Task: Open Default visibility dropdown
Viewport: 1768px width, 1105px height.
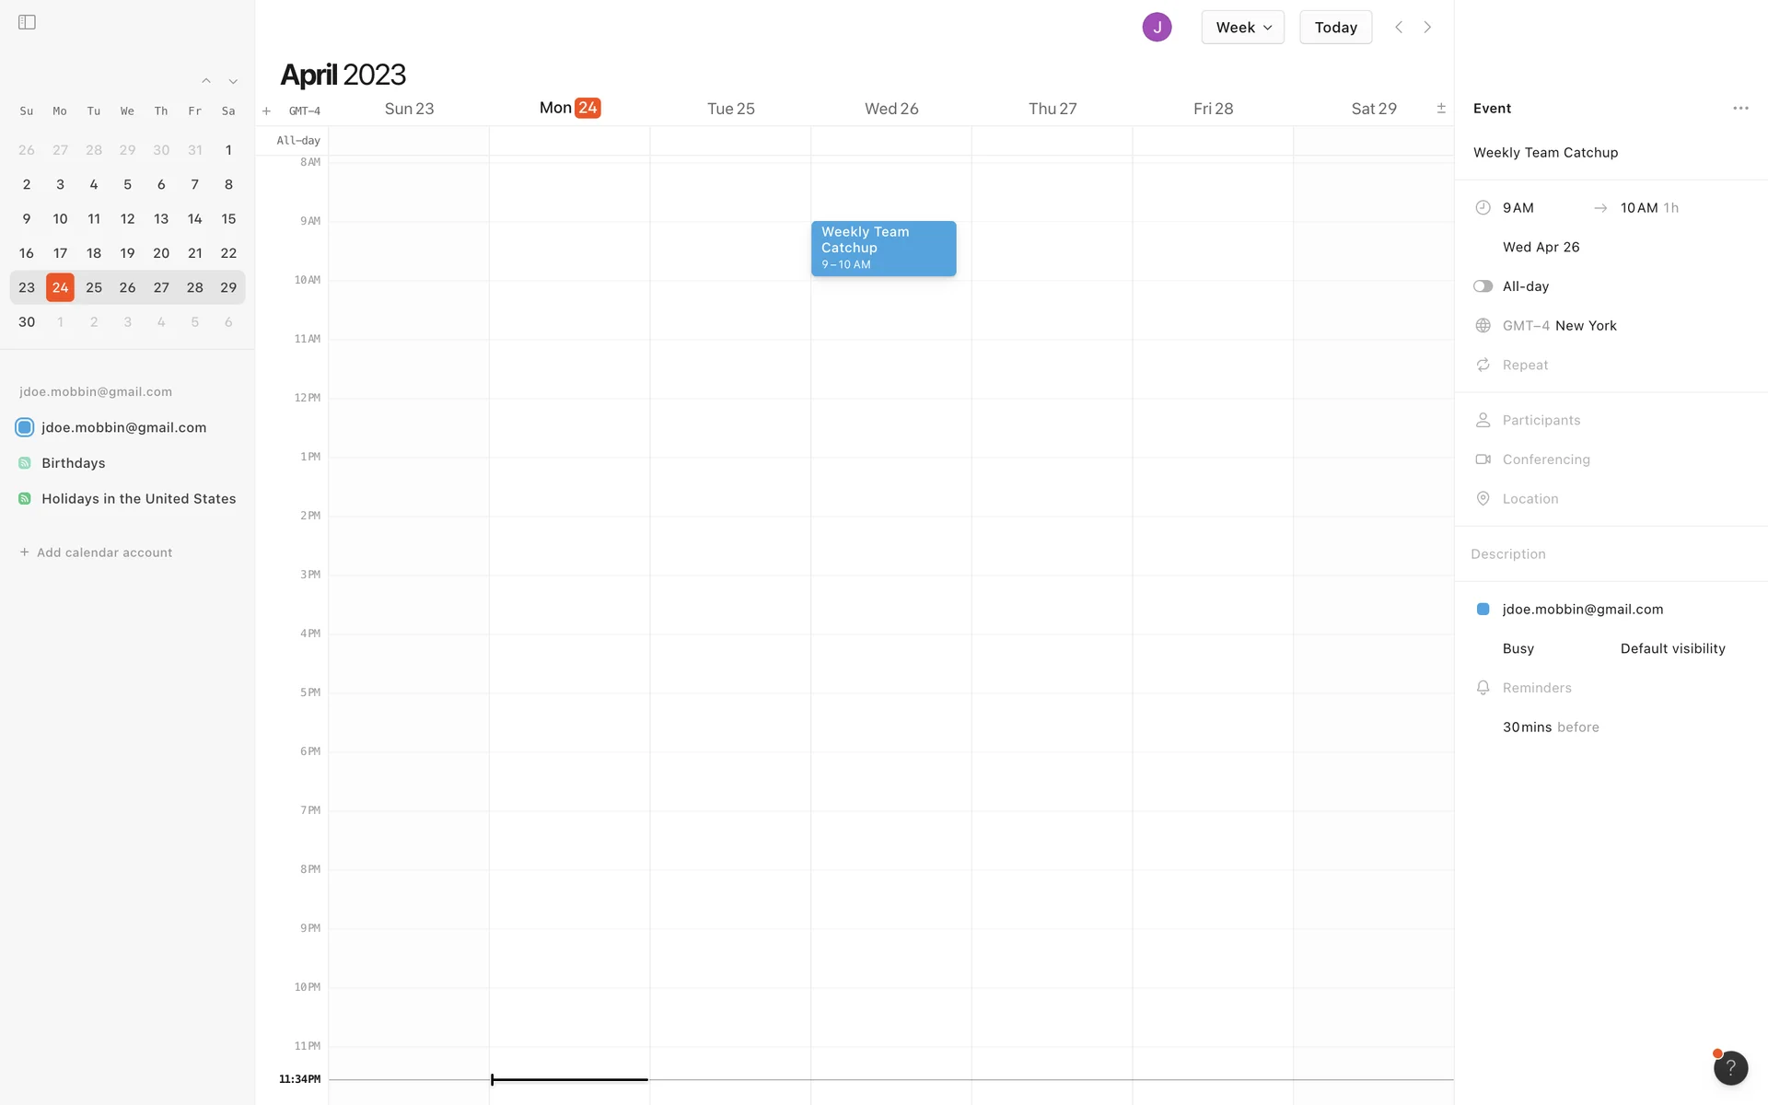Action: point(1672,648)
